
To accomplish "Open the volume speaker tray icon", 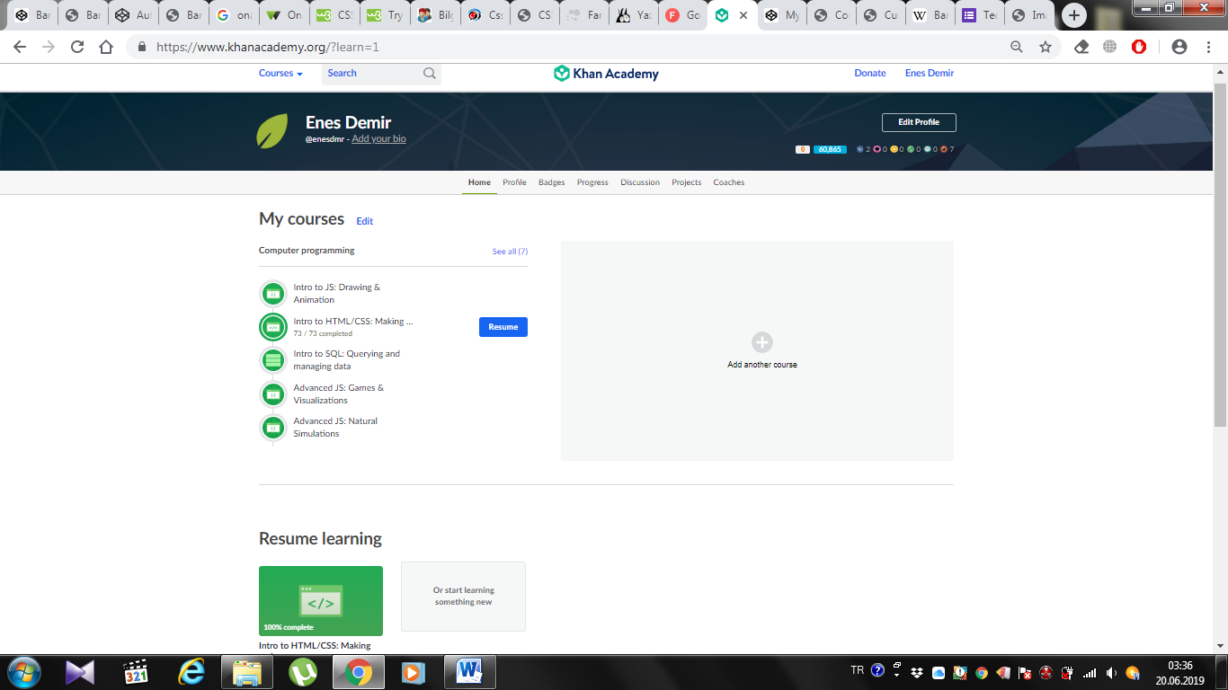I will click(x=1111, y=672).
